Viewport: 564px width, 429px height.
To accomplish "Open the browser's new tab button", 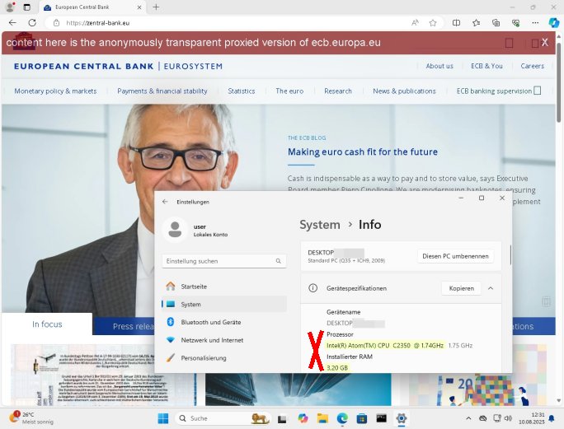I will coord(157,7).
